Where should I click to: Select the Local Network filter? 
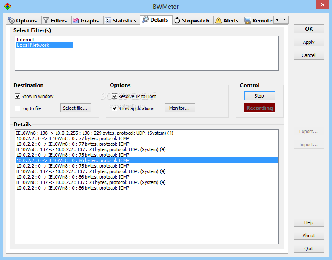point(44,45)
